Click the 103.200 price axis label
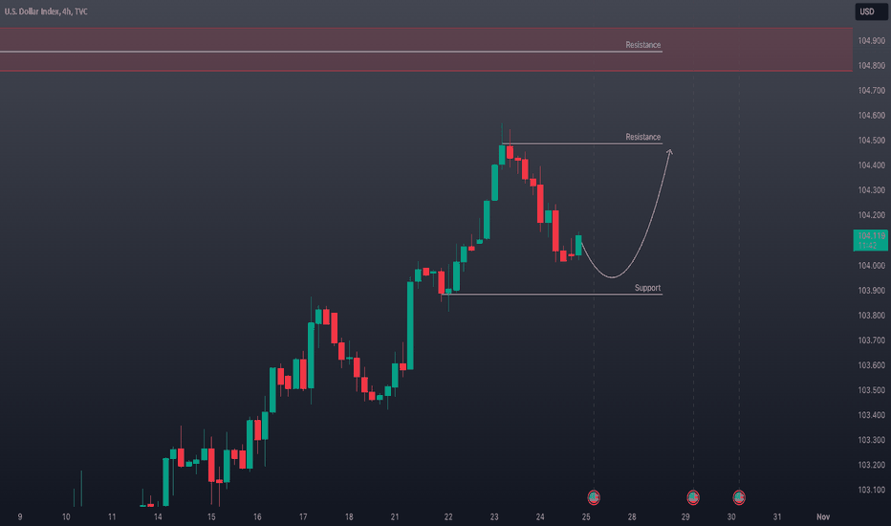891x526 pixels. click(x=871, y=465)
